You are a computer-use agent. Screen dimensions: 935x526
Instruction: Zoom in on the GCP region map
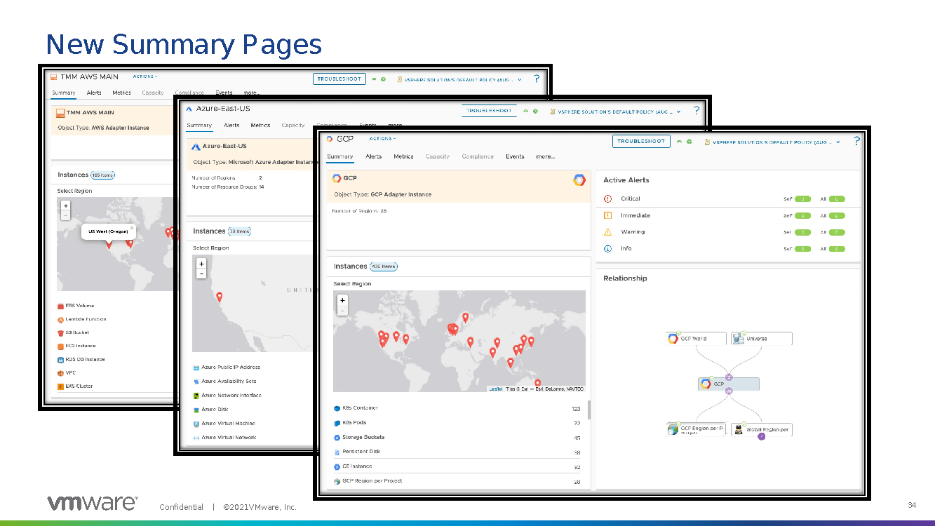point(342,300)
